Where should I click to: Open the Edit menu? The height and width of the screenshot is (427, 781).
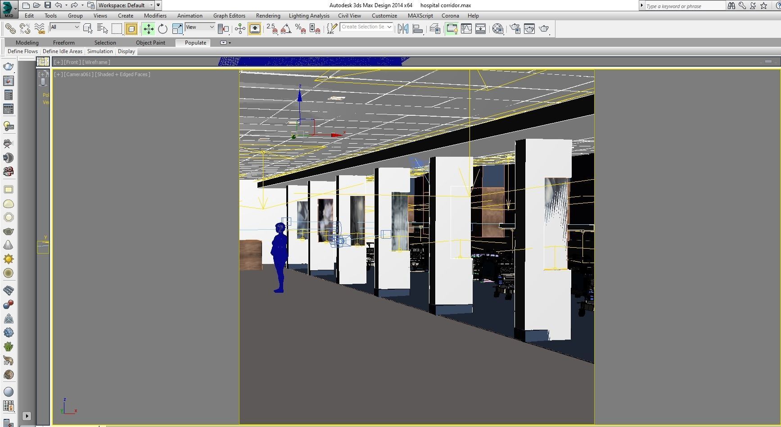click(29, 16)
